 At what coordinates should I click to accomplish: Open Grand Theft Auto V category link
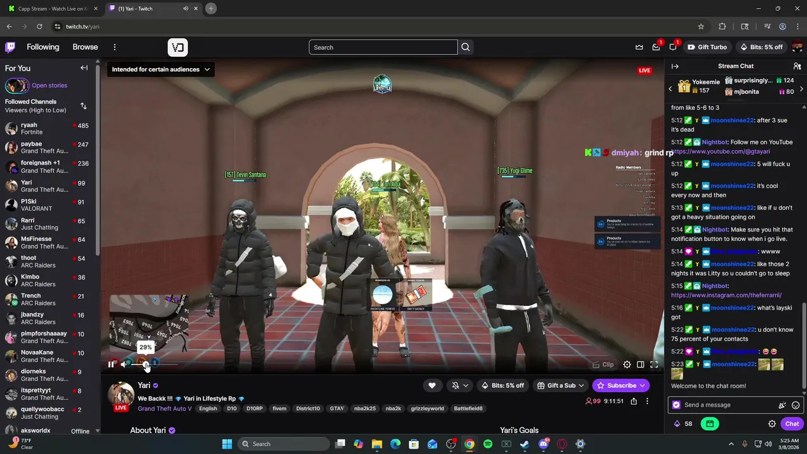[165, 409]
